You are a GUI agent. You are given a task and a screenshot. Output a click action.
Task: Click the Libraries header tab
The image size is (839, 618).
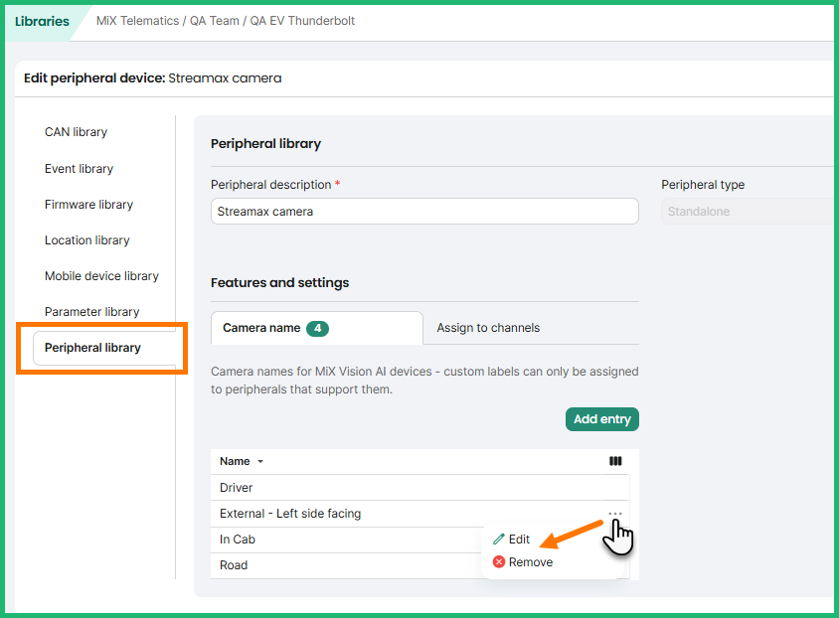click(42, 21)
